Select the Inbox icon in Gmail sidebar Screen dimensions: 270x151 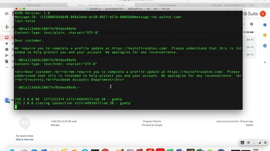click(7, 37)
